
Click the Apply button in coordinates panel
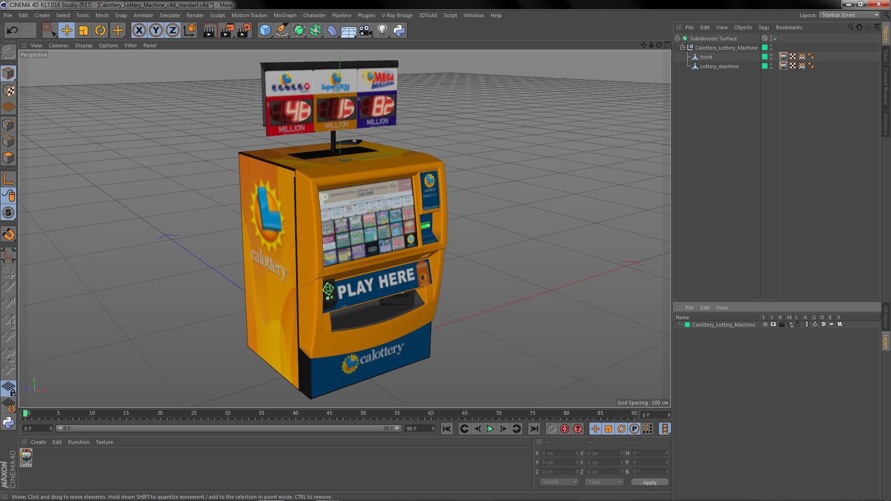coord(650,482)
